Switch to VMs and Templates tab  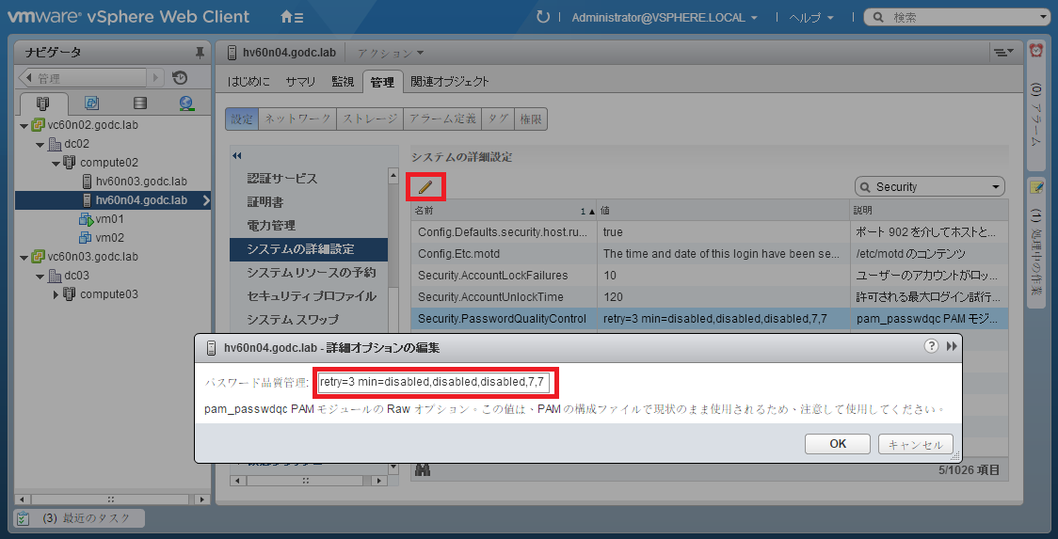[91, 103]
